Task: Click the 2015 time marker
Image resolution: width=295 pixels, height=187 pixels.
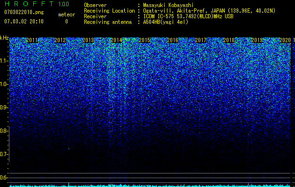Action: (144, 40)
